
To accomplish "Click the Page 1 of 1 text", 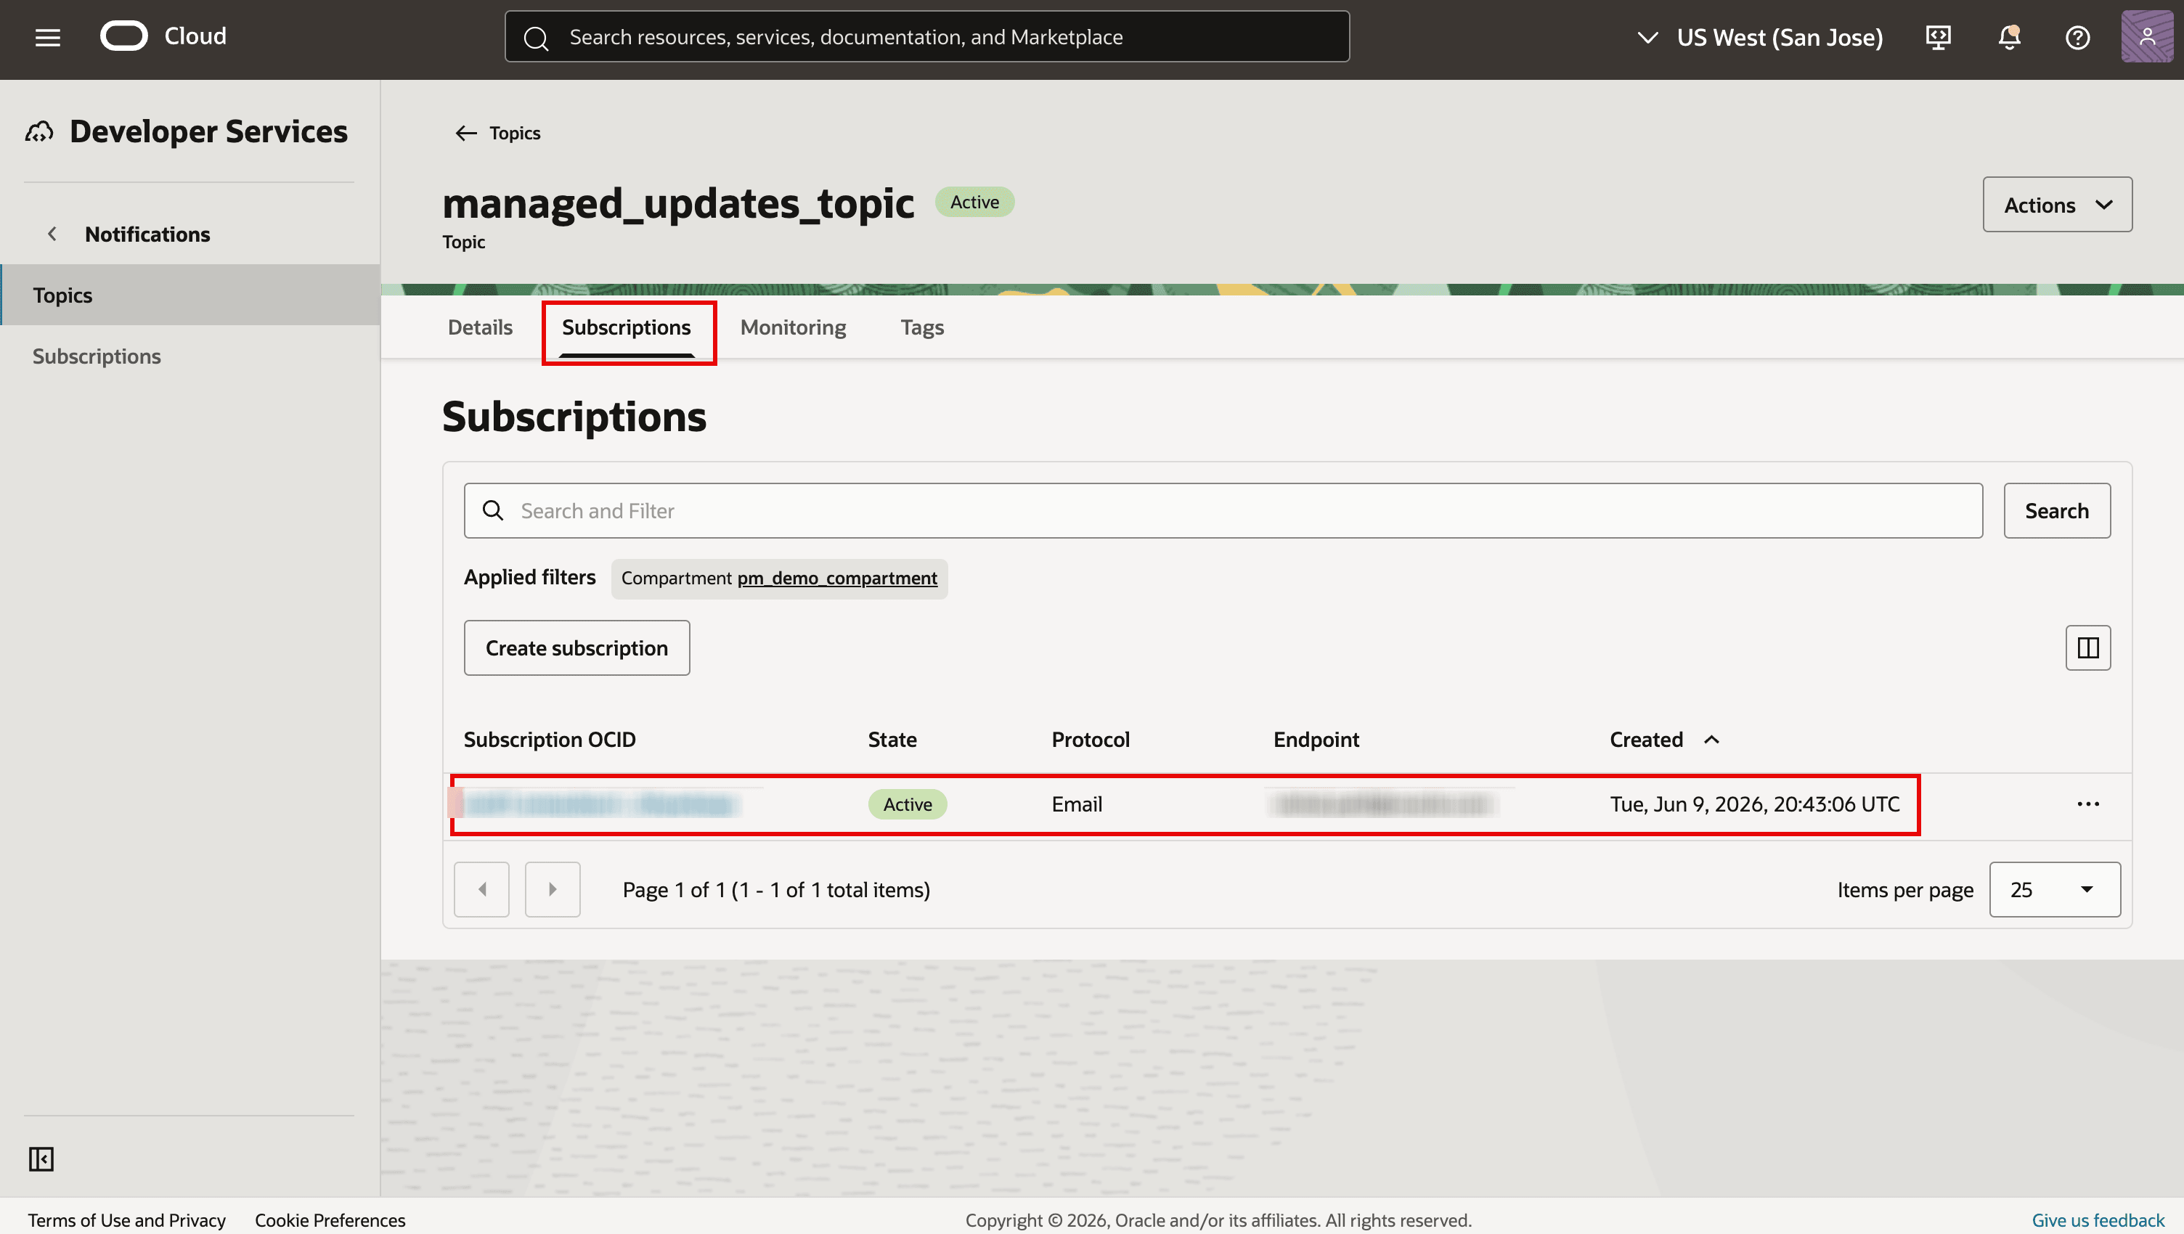I will click(x=775, y=890).
